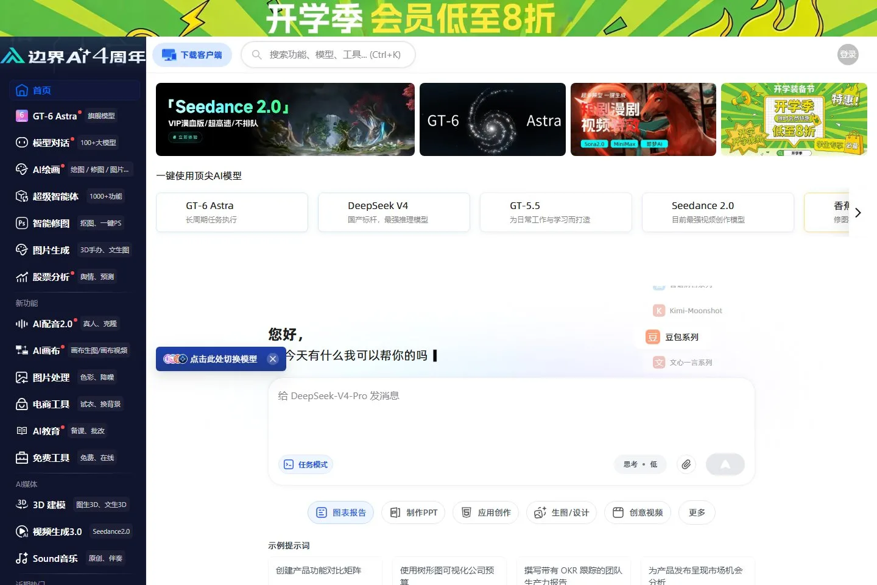This screenshot has height=585, width=877.
Task: Open 电商工具 shopping bag icon
Action: [22, 404]
